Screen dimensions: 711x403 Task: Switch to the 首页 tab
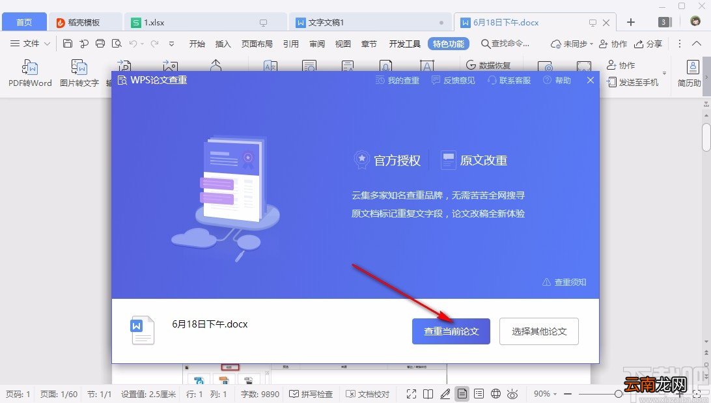[x=24, y=22]
